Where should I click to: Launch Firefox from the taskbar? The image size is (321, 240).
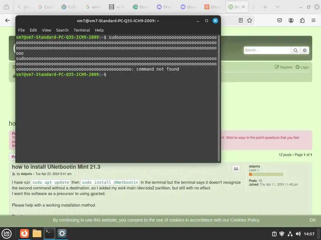click(24, 233)
